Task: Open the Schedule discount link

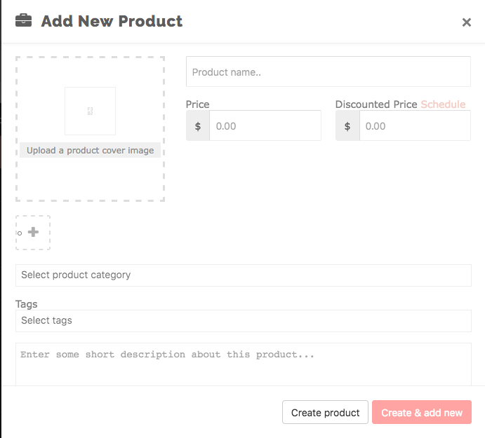Action: pos(443,104)
